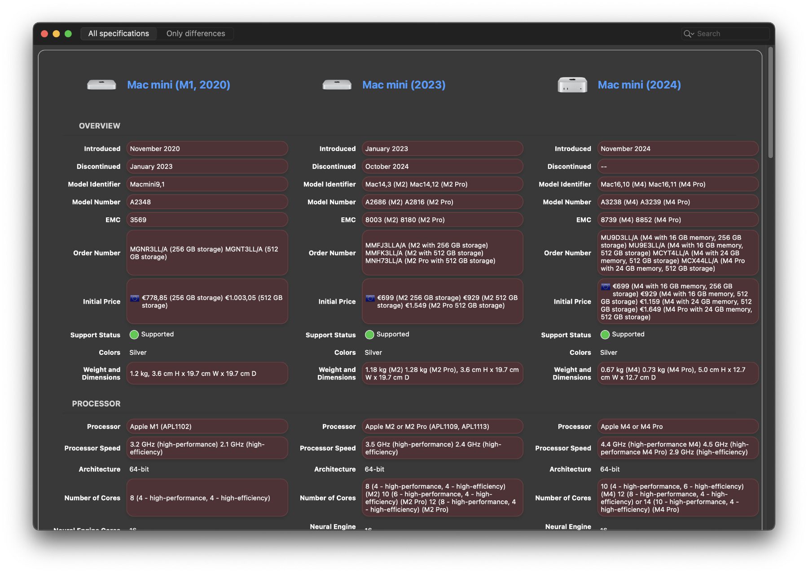
Task: Click green support indicator for Mac mini 2024
Action: coord(605,335)
